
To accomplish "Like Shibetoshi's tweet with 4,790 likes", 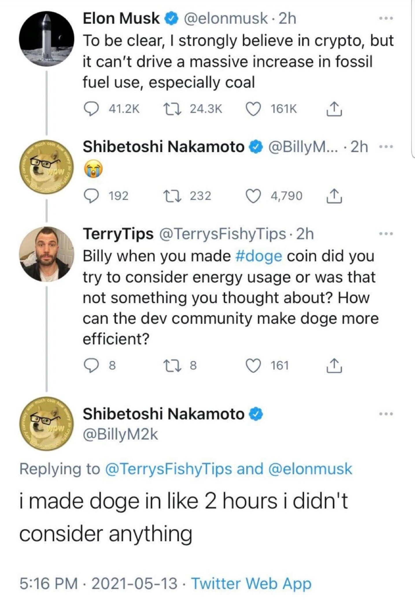I will [x=253, y=196].
